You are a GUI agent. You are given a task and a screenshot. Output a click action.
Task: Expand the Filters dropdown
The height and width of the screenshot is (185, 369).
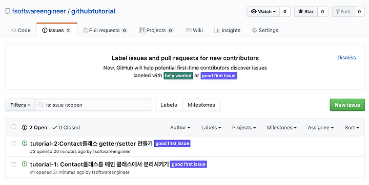pyautogui.click(x=20, y=105)
